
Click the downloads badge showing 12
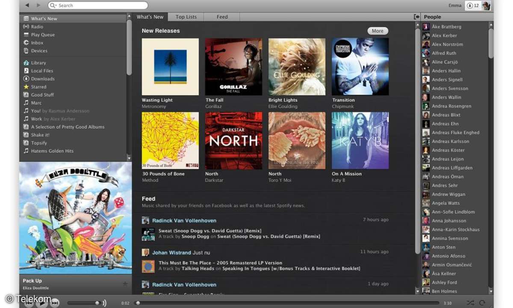(x=473, y=6)
